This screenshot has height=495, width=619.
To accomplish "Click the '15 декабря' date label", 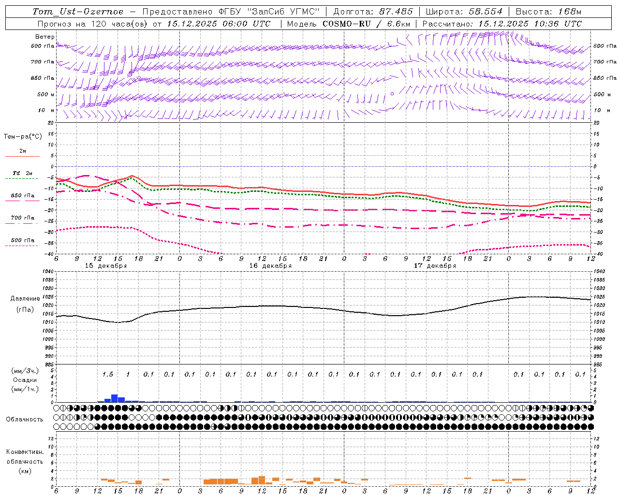I will point(106,266).
